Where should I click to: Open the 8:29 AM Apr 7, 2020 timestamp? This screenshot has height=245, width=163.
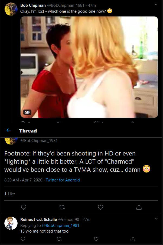click(23, 180)
